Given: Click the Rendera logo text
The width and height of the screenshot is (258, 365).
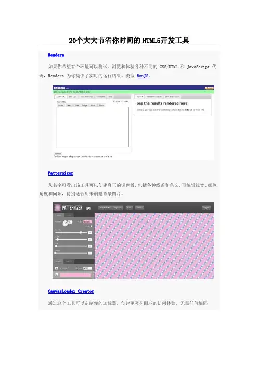Looking at the screenshot, I should pos(60,88).
